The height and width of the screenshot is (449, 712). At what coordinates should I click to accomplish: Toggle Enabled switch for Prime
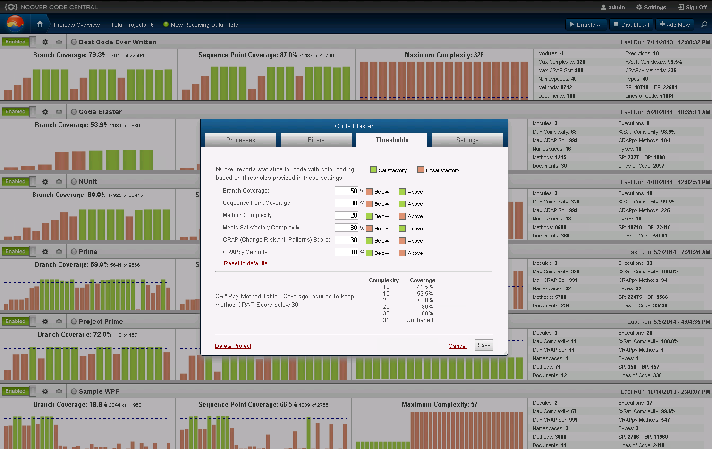19,252
